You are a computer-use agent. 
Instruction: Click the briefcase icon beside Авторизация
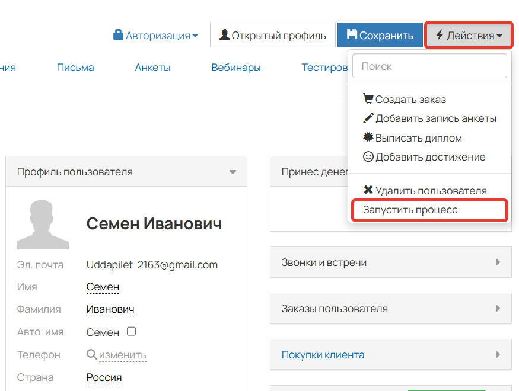point(118,34)
